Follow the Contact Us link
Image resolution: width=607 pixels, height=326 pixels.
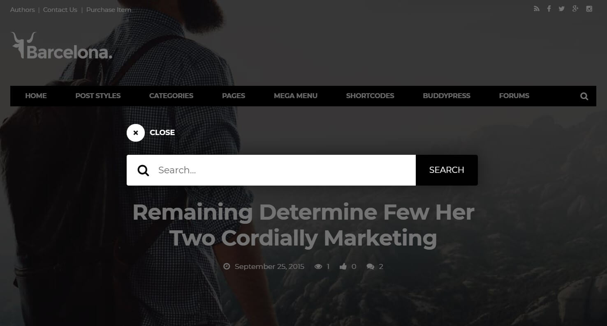coord(60,9)
